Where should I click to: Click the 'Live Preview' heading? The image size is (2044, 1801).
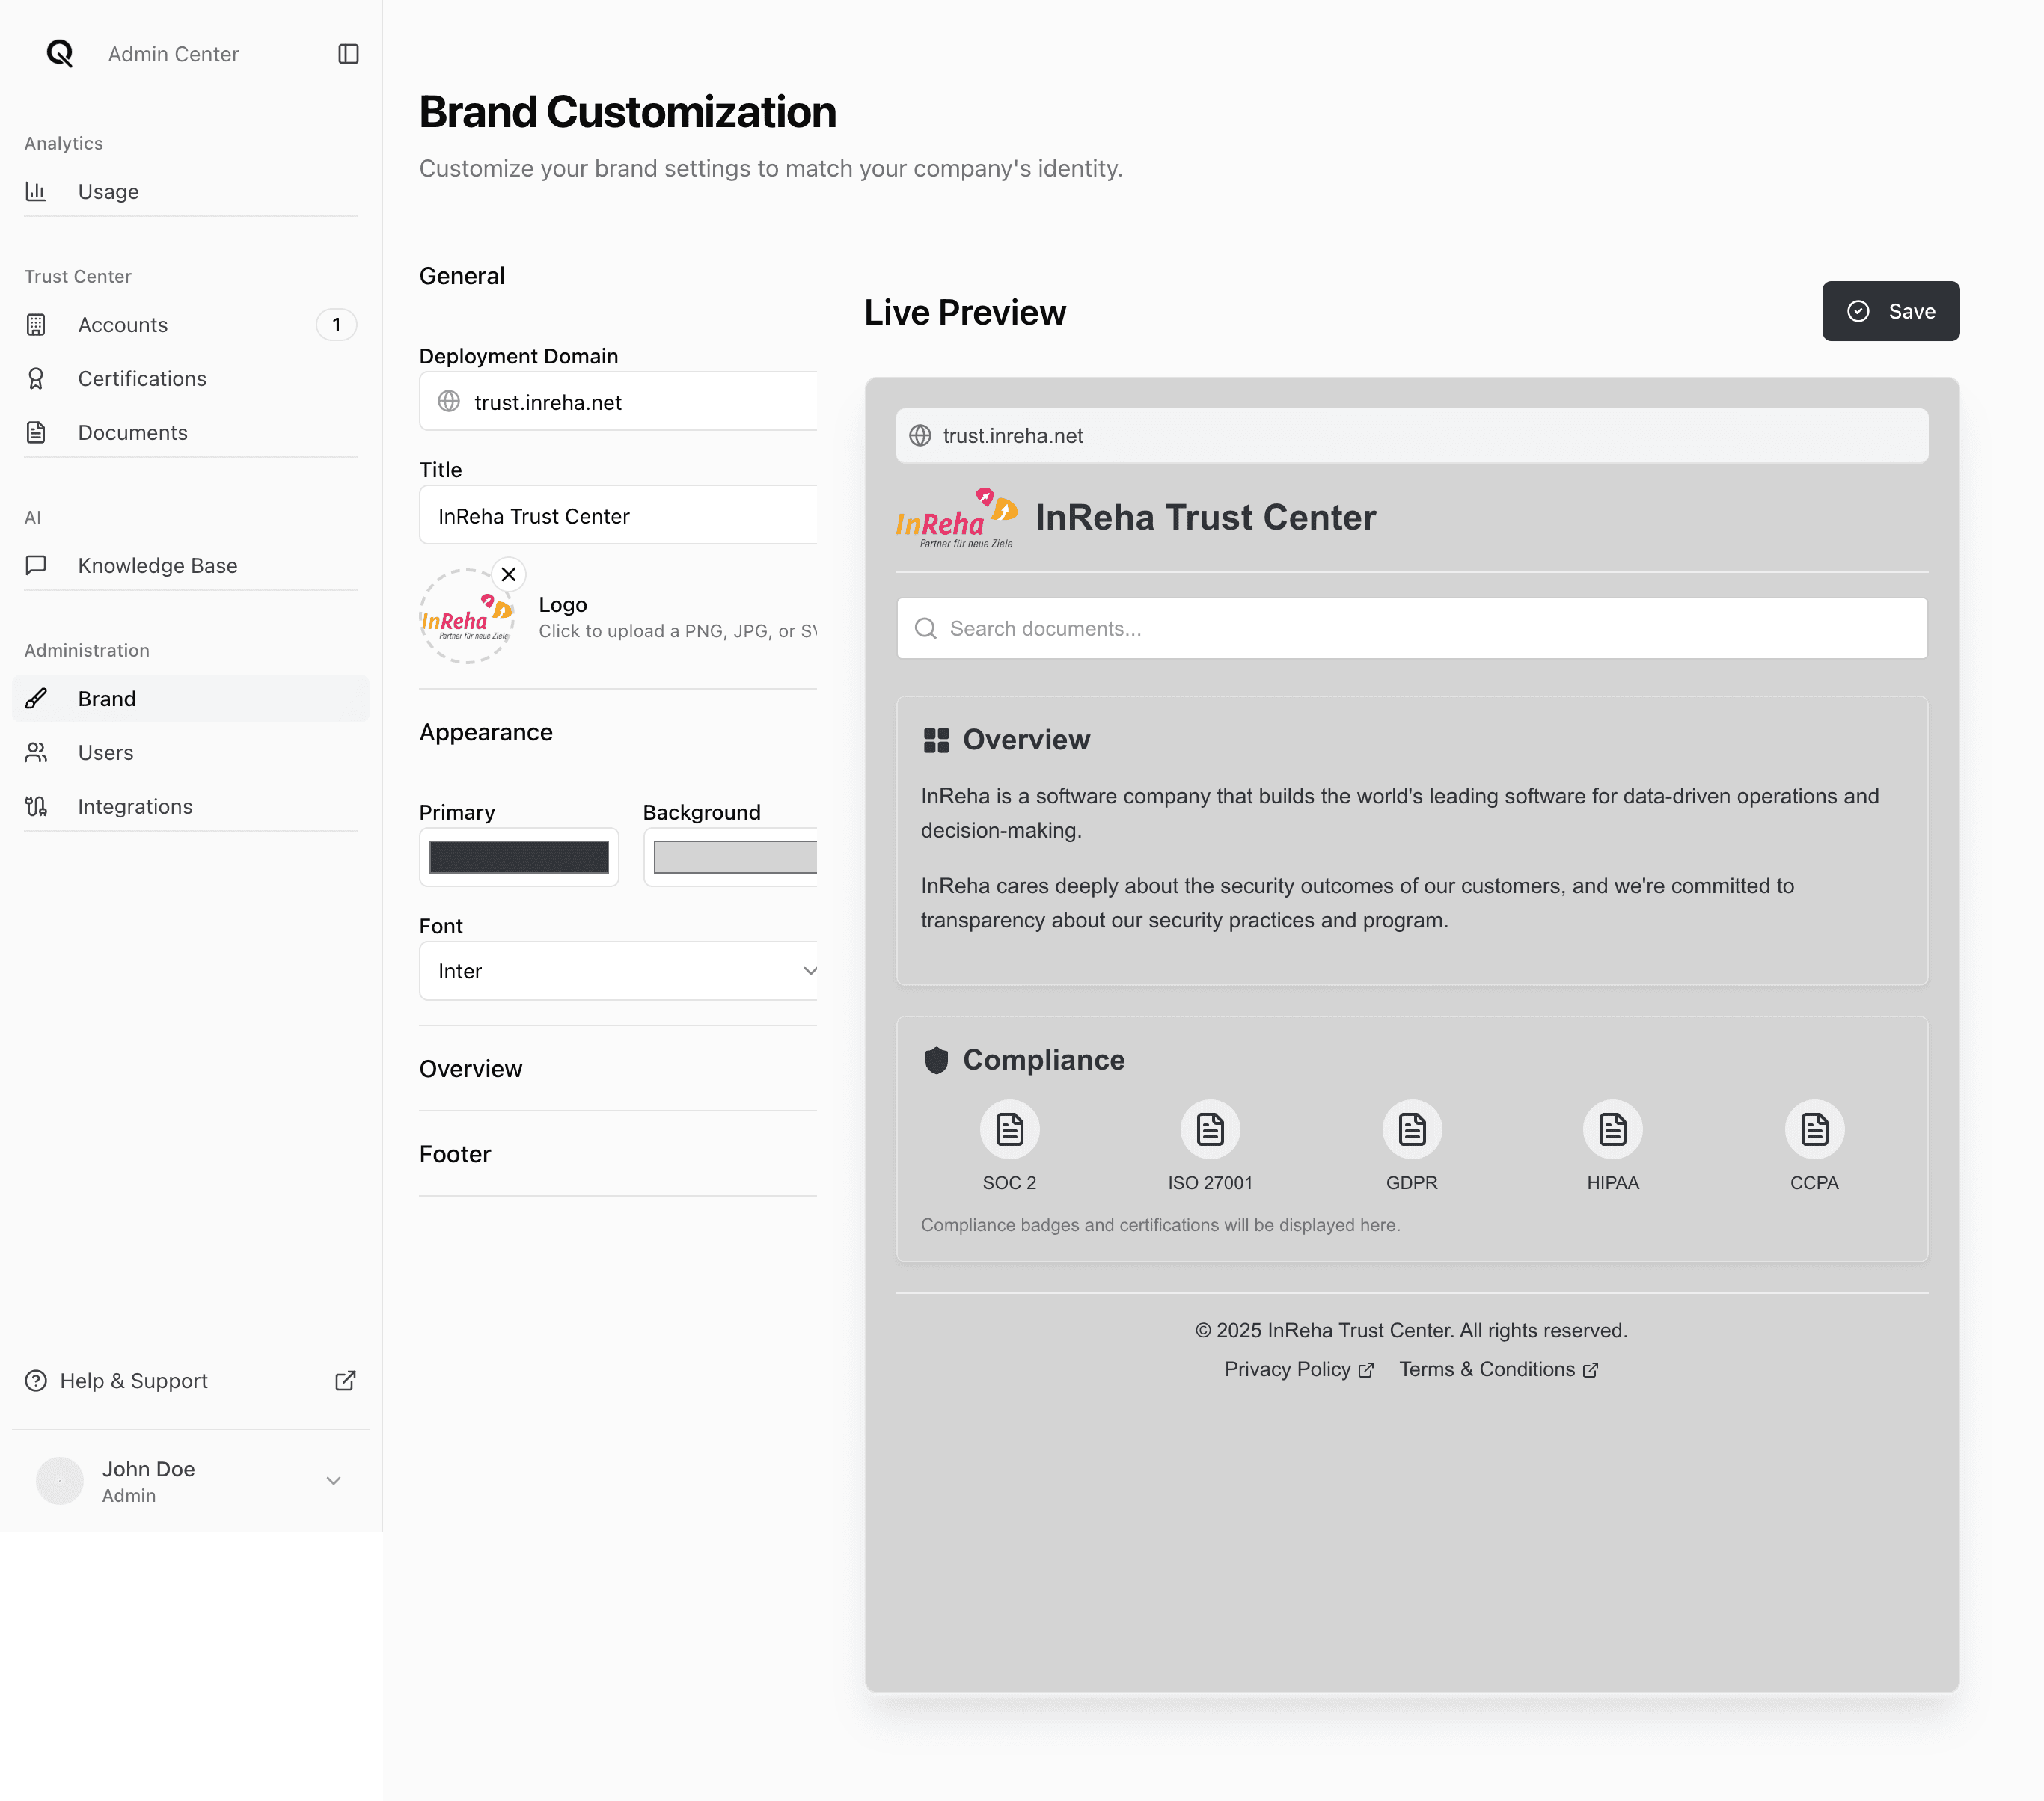[965, 312]
